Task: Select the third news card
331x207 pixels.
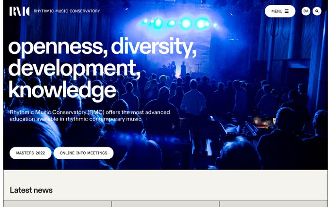Action: 274,204
